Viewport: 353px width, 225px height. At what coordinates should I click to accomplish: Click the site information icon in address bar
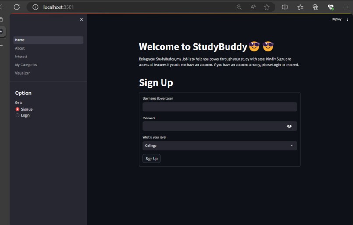tap(35, 7)
